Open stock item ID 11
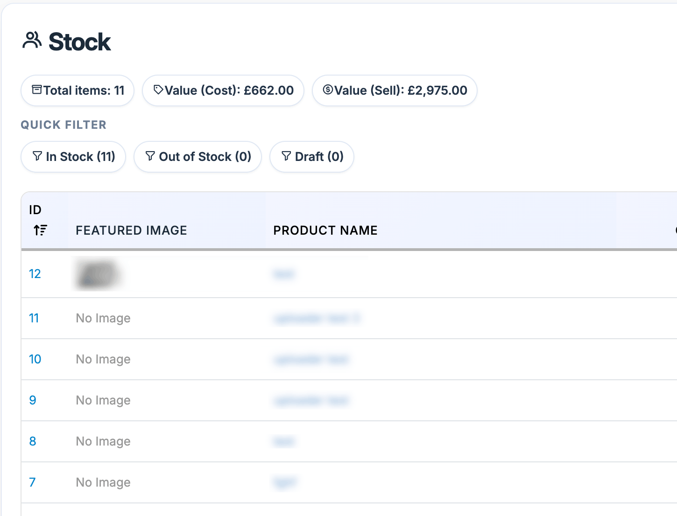 34,318
